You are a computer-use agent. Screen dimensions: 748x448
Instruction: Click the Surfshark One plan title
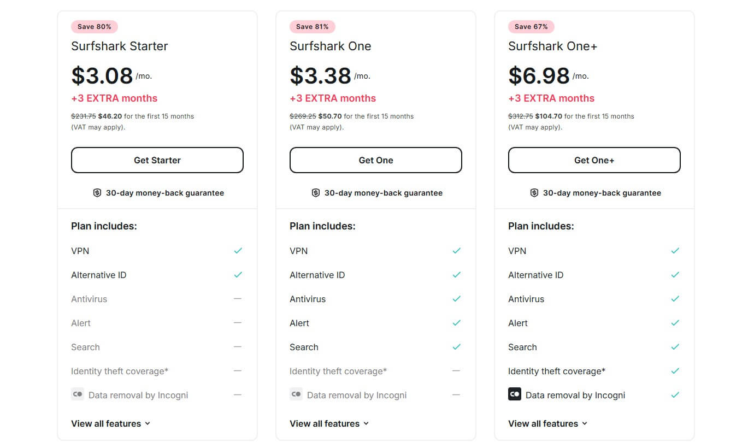tap(330, 46)
